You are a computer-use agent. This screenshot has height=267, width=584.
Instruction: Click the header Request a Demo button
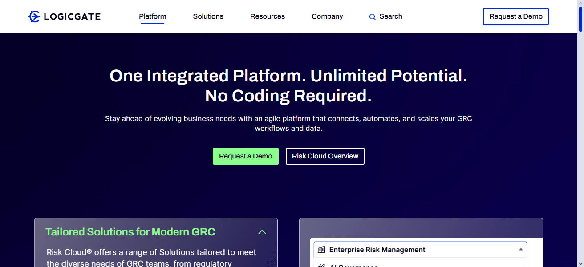(x=516, y=16)
